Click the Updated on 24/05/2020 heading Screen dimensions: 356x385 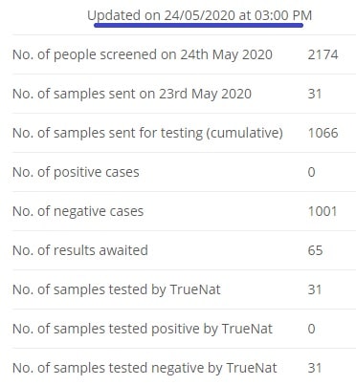(200, 15)
